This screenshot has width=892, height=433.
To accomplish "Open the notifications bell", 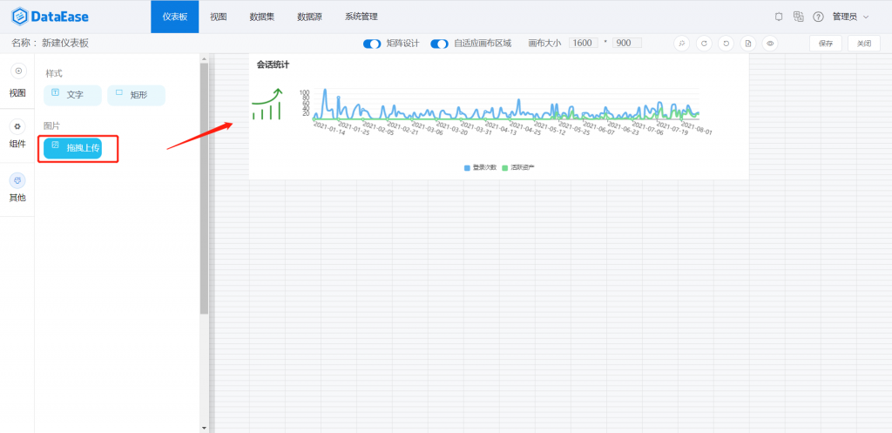I will 779,17.
